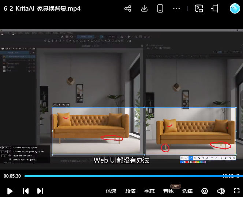
Task: Mute audio with the speaker icon
Action: 221,191
